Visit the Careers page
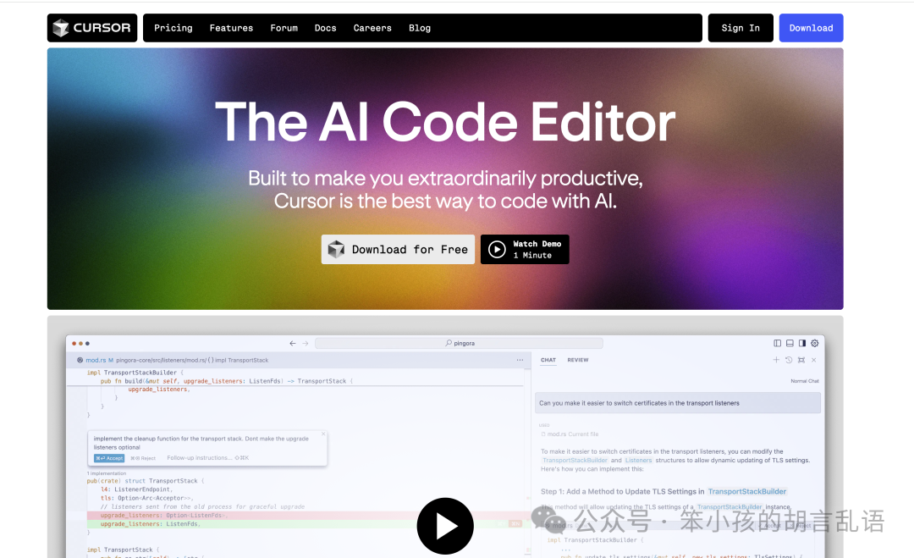The height and width of the screenshot is (558, 914). [x=372, y=28]
